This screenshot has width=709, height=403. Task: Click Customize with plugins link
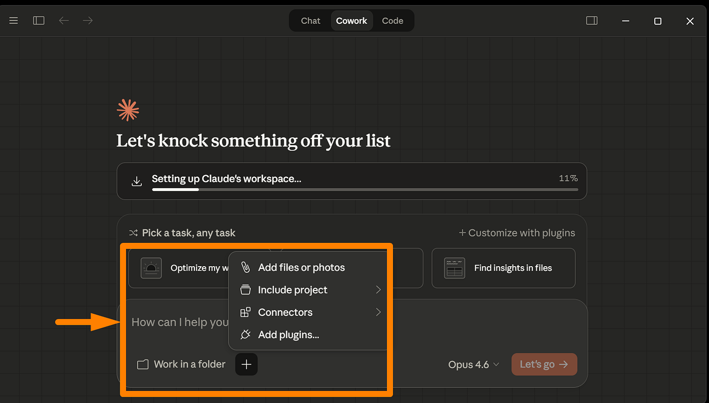pyautogui.click(x=517, y=233)
